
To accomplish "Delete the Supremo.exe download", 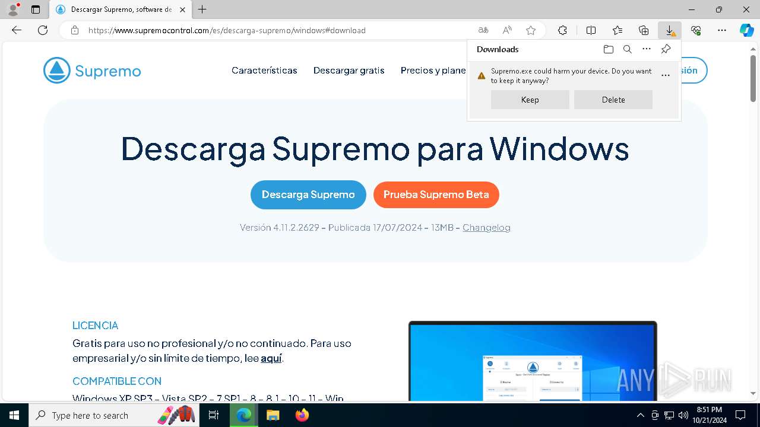I will [x=613, y=100].
